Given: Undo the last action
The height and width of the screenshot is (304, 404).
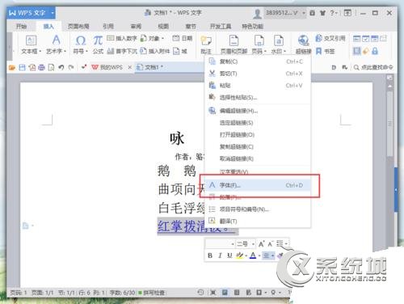Looking at the screenshot, I should (x=61, y=67).
